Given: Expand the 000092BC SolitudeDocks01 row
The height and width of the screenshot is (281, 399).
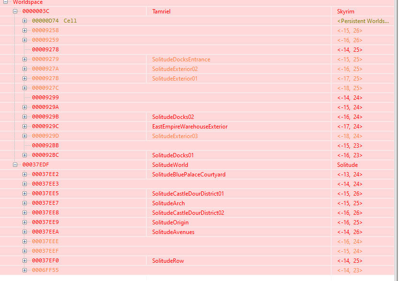Looking at the screenshot, I should point(25,155).
